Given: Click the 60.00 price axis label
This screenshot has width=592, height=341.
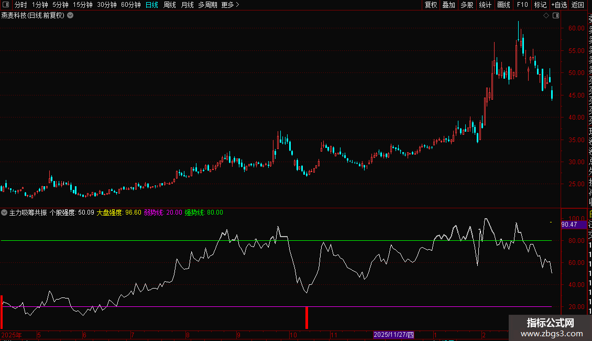Looking at the screenshot, I should (x=576, y=28).
